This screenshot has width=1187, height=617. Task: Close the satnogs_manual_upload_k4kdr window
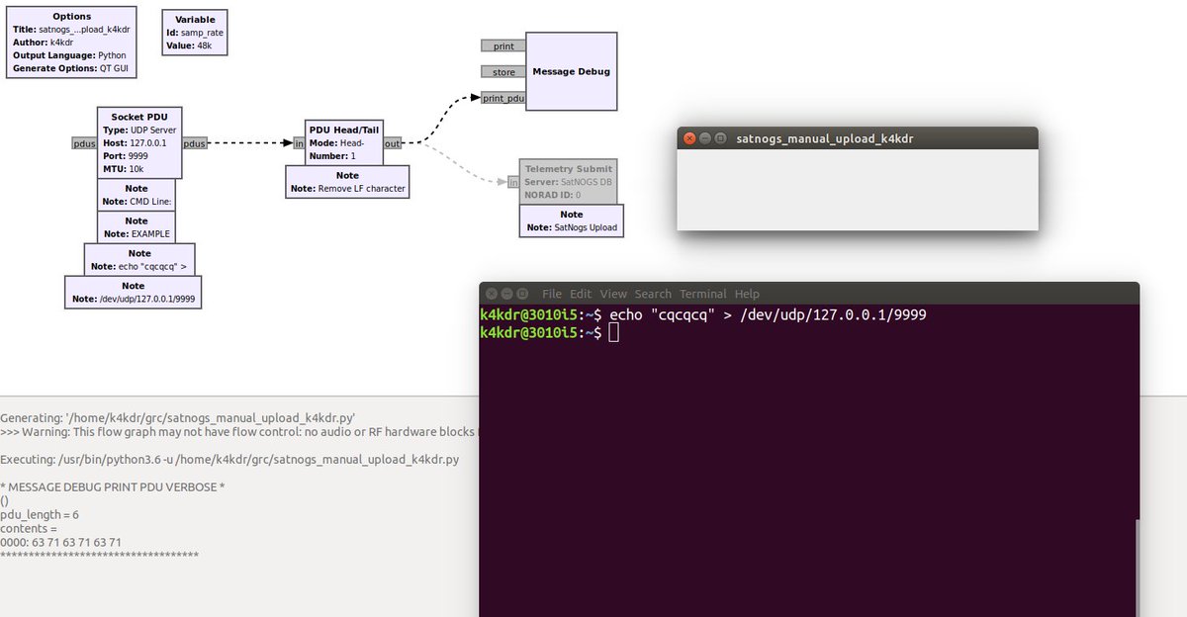click(688, 138)
